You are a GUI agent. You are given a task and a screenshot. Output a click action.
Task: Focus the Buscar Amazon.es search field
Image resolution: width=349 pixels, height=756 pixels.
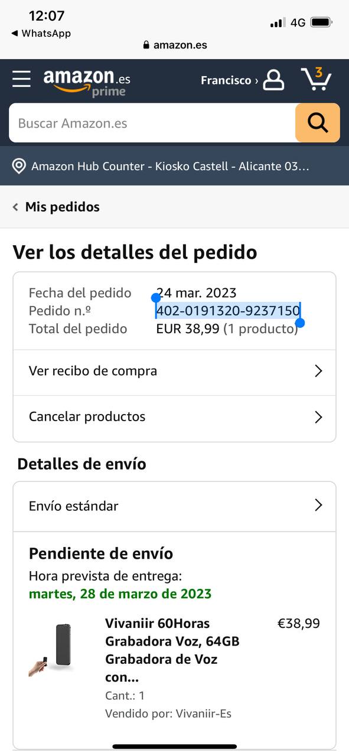tap(152, 123)
